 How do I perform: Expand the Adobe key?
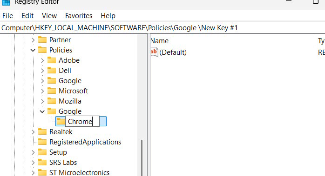tap(42, 60)
